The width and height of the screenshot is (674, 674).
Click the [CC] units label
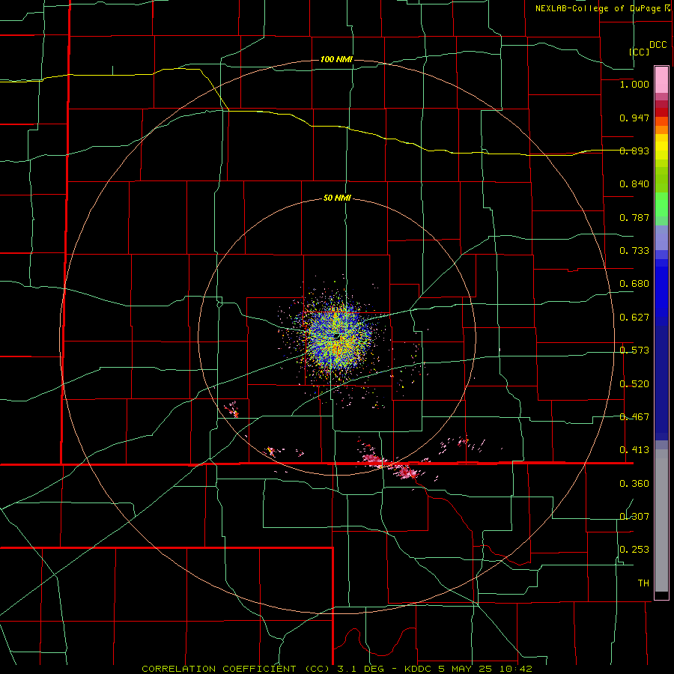click(639, 52)
